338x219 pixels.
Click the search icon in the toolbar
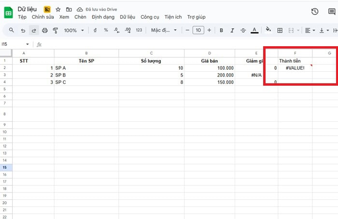11,30
